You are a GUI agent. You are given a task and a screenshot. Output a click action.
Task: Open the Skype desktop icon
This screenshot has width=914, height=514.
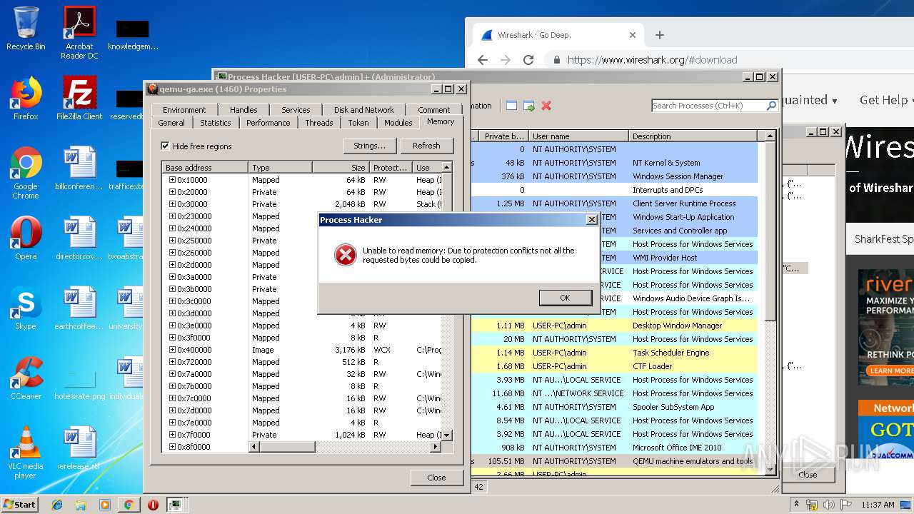click(x=26, y=308)
